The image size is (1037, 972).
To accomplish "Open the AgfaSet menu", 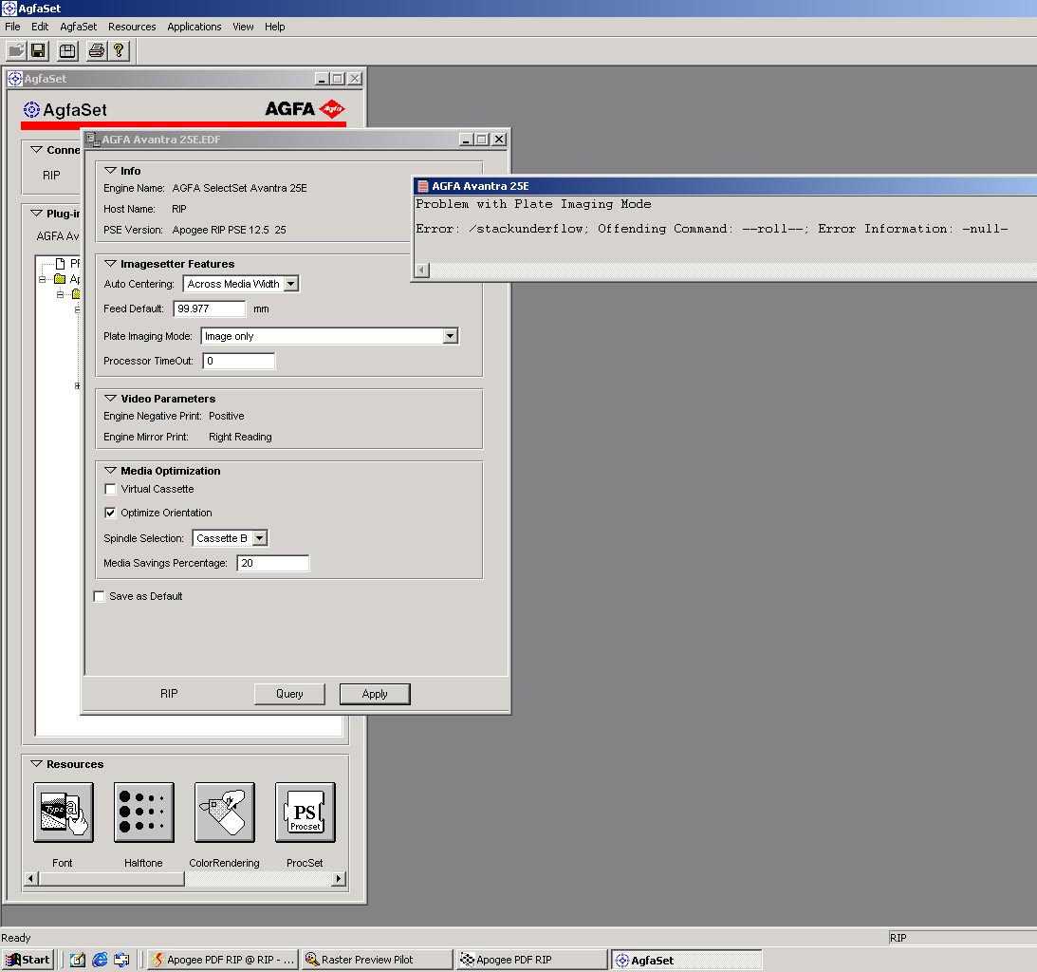I will pos(78,27).
